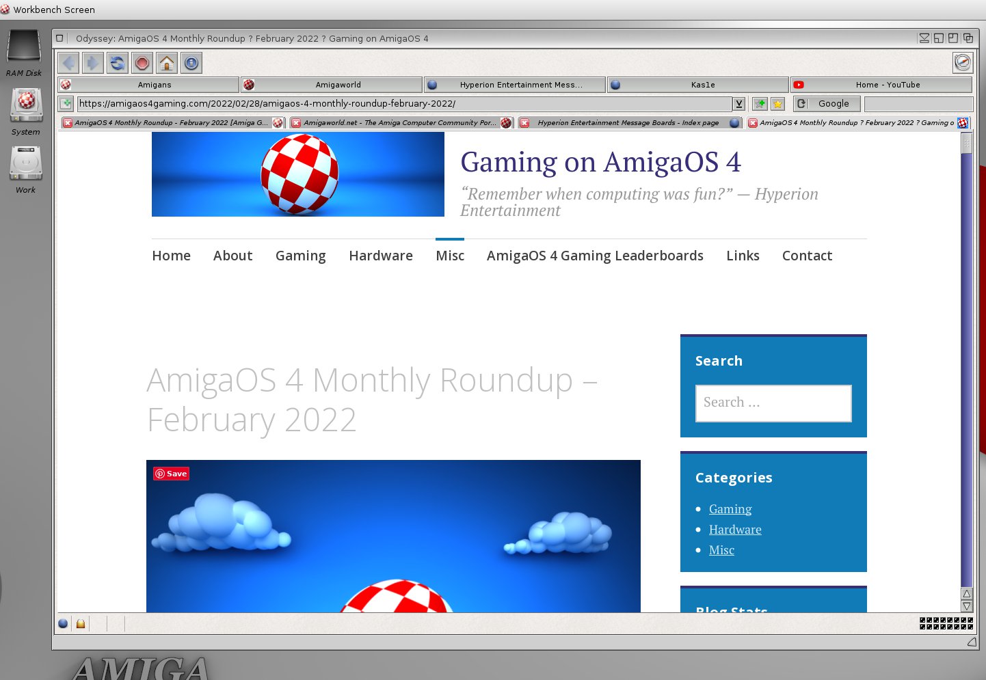The image size is (986, 680).
Task: Click the scroll up arrow on the scrollbar
Action: click(x=966, y=594)
